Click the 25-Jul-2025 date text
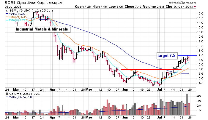The image size is (208, 120). [13, 7]
